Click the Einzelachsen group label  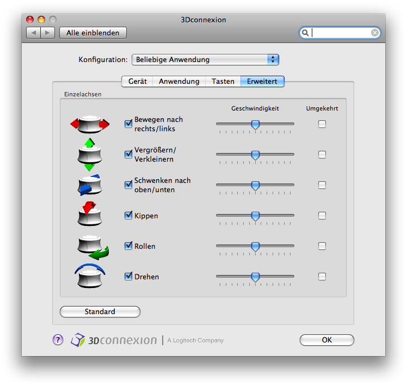pyautogui.click(x=83, y=94)
